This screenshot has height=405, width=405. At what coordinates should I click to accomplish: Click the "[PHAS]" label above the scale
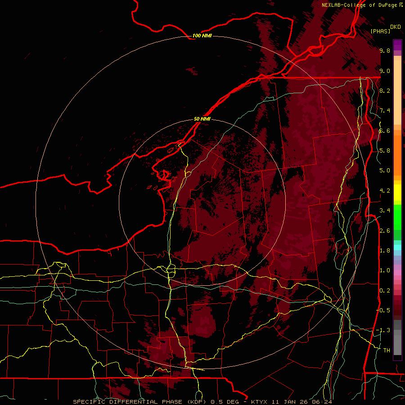380,31
